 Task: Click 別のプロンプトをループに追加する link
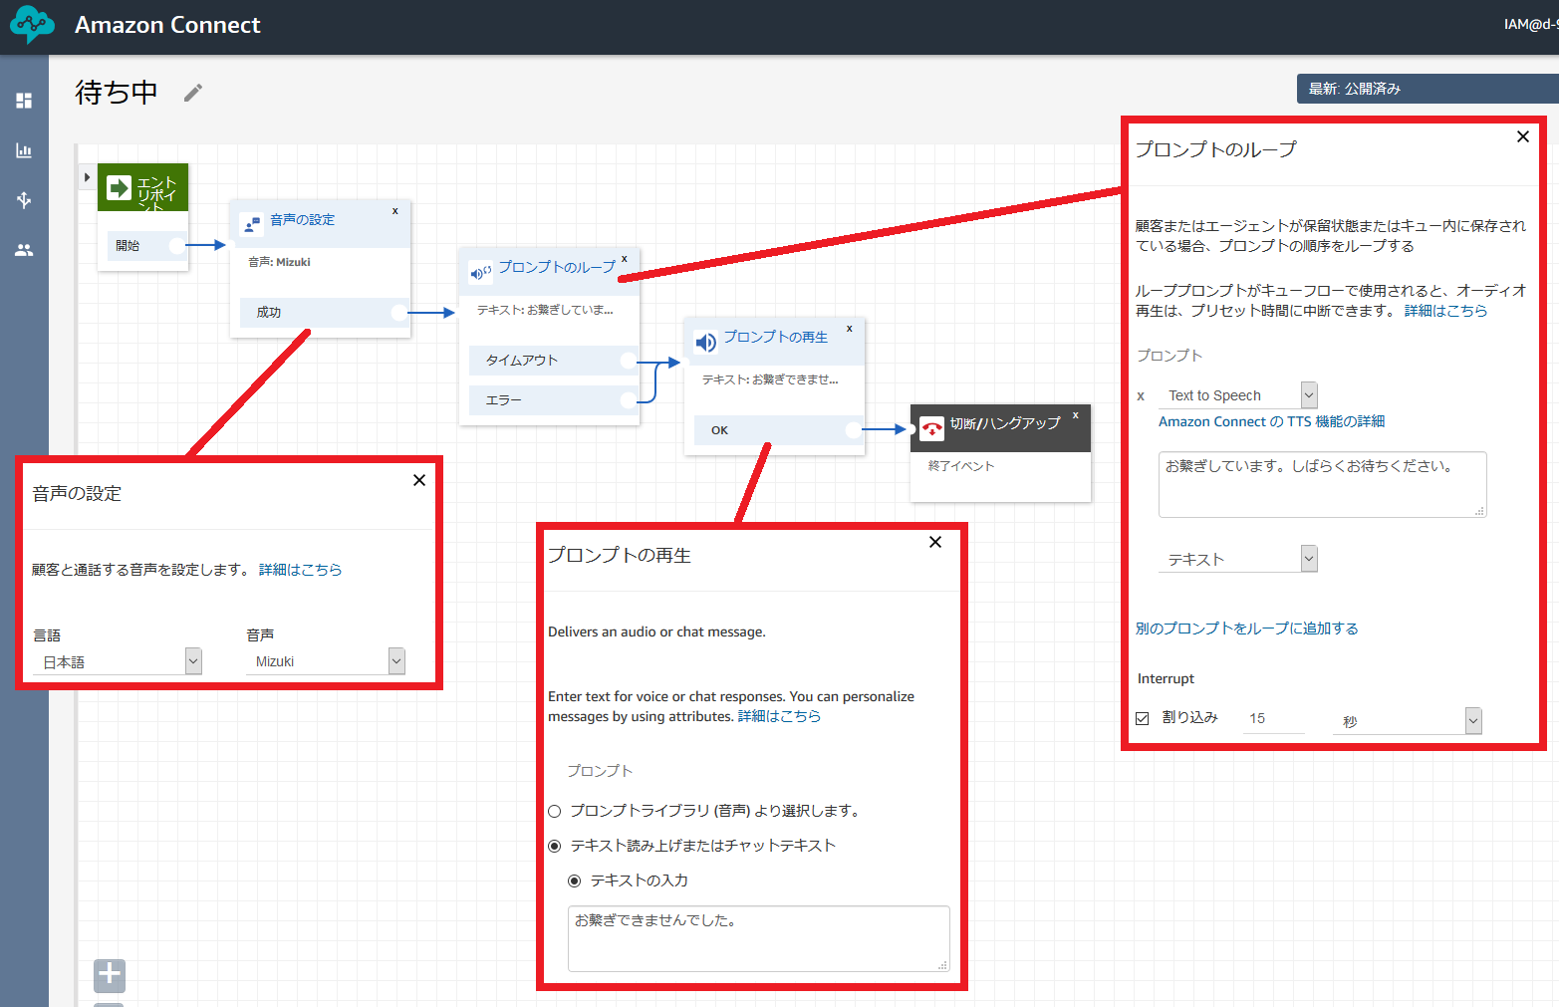1247,629
